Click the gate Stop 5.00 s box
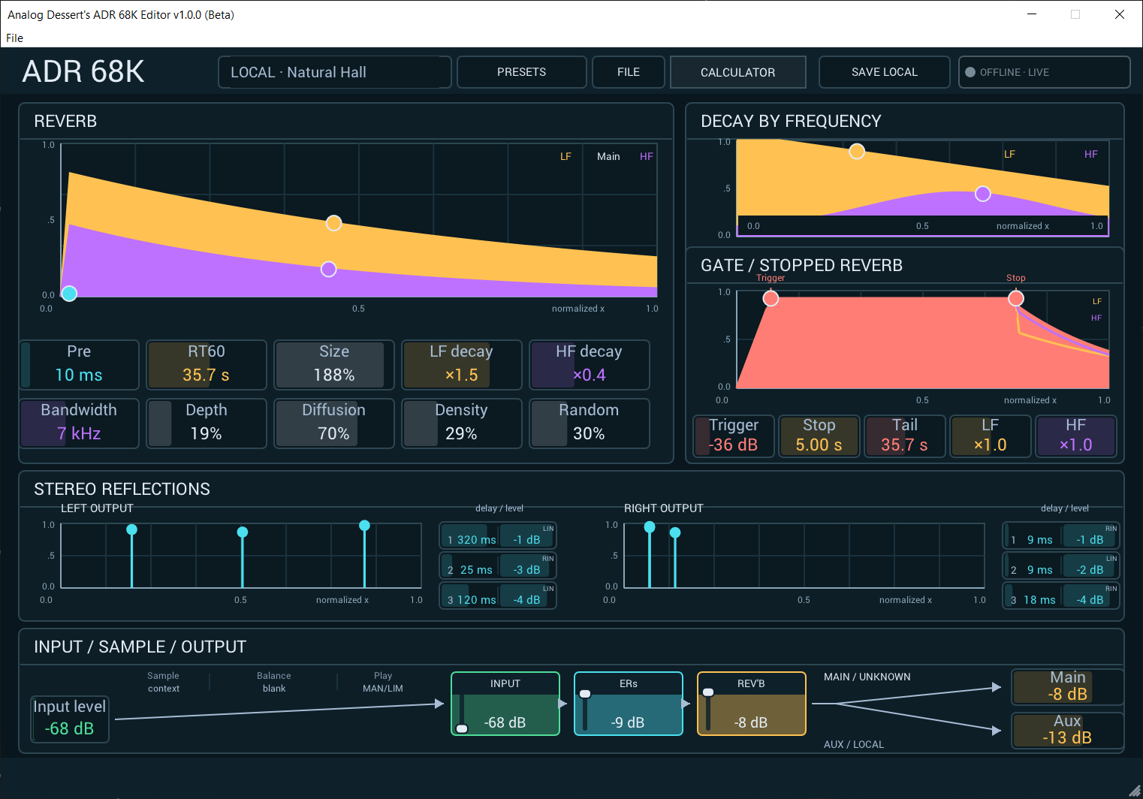This screenshot has width=1143, height=799. pyautogui.click(x=819, y=436)
